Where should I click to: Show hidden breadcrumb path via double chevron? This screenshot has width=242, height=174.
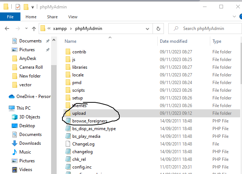pyautogui.click(x=49, y=29)
